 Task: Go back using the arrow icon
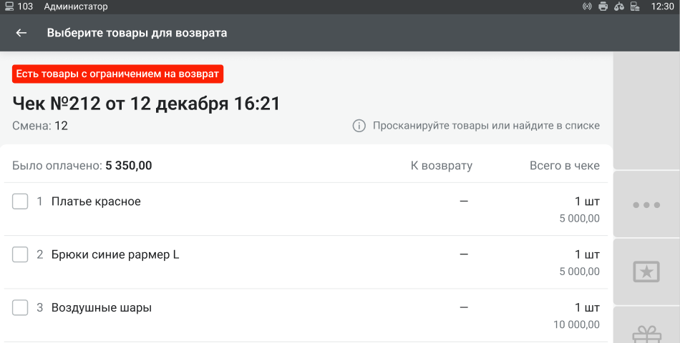[21, 33]
